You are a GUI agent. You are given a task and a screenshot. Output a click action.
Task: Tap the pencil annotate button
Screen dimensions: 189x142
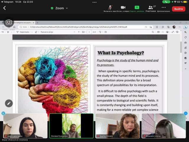(9, 103)
